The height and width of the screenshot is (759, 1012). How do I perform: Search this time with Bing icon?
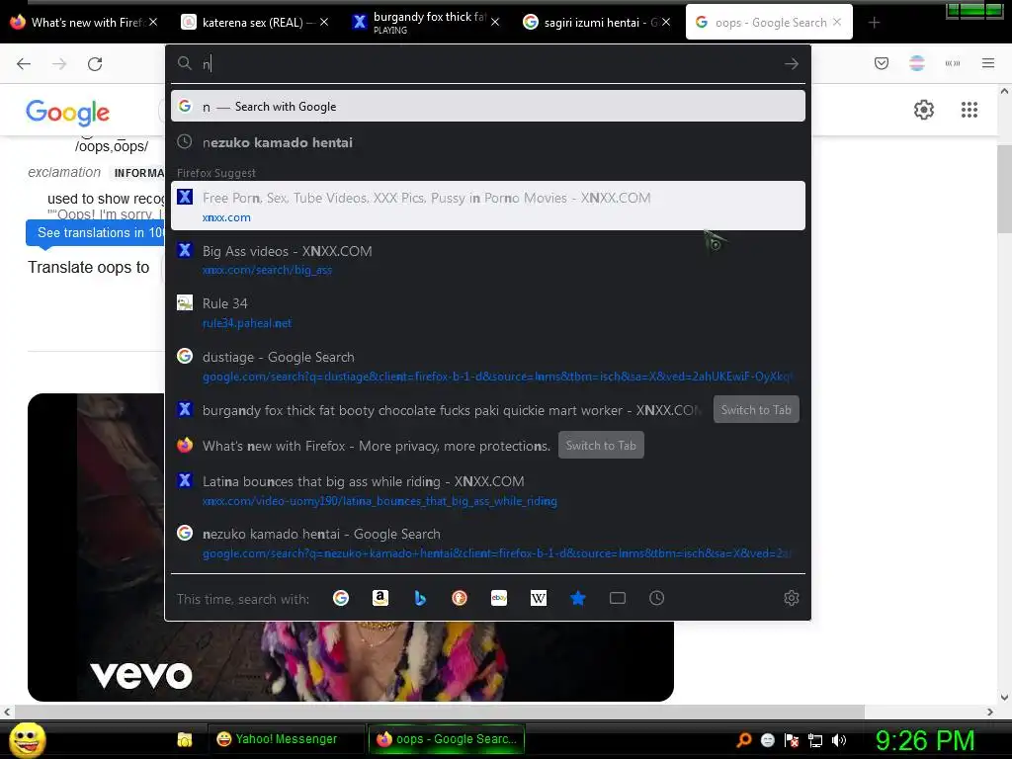click(419, 598)
